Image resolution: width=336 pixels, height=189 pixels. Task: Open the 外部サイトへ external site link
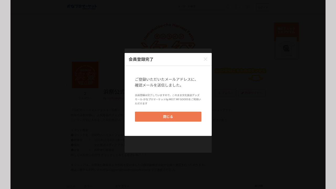point(252,93)
